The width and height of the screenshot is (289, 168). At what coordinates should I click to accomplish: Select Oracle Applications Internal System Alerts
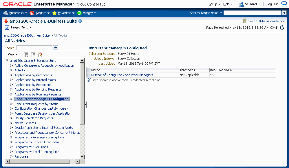click(43, 128)
